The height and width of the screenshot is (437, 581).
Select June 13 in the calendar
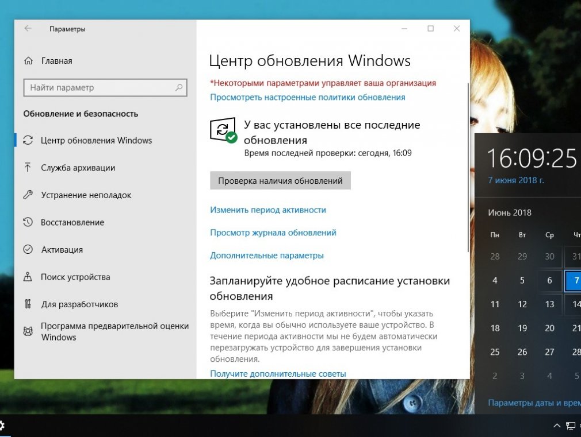coord(549,304)
